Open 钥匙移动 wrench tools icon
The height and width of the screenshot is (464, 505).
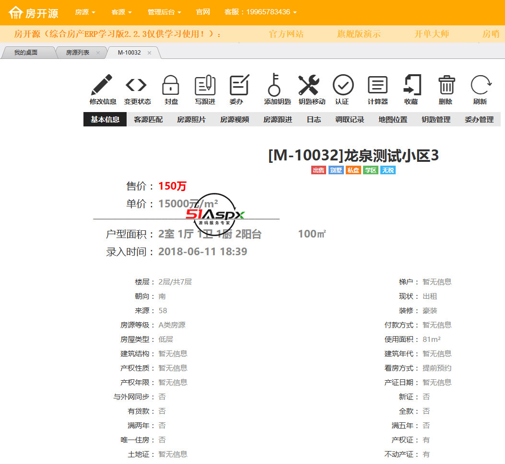tap(308, 85)
